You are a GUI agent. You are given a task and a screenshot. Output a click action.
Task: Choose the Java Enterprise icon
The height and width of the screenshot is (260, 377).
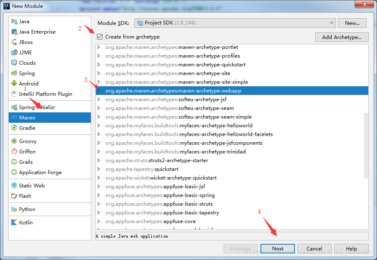(14, 32)
